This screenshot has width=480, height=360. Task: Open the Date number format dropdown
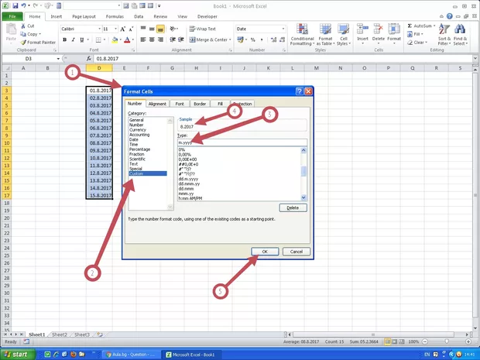click(283, 29)
